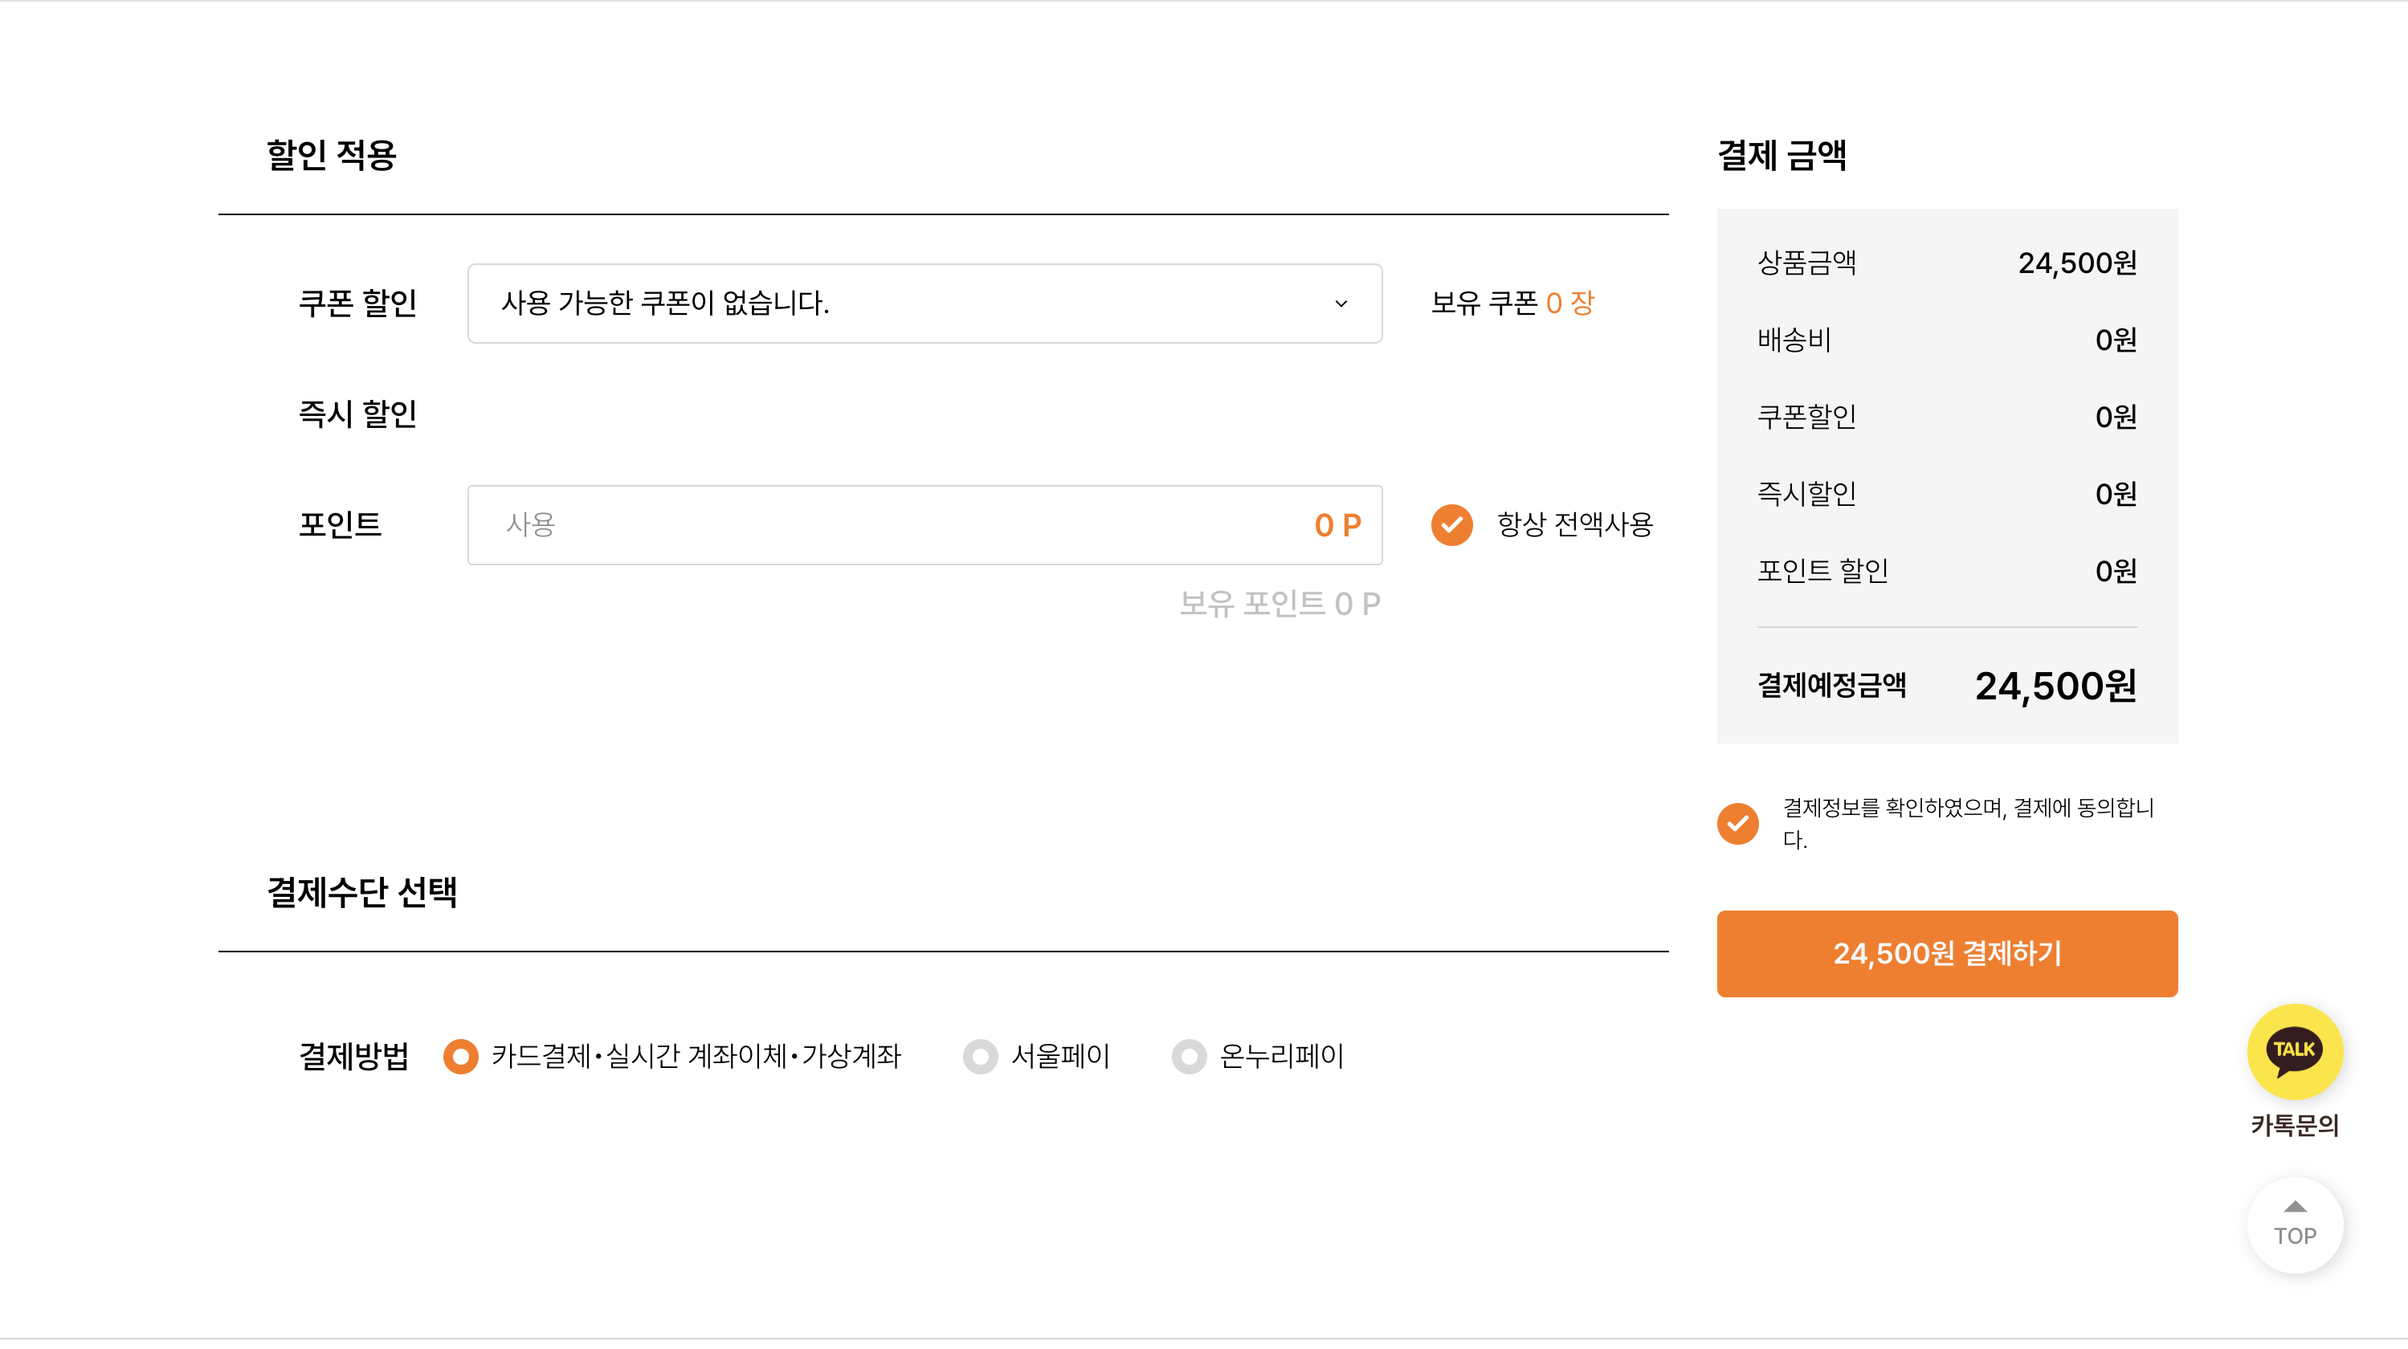Expand the chevron on the coupon combo box

(1342, 303)
